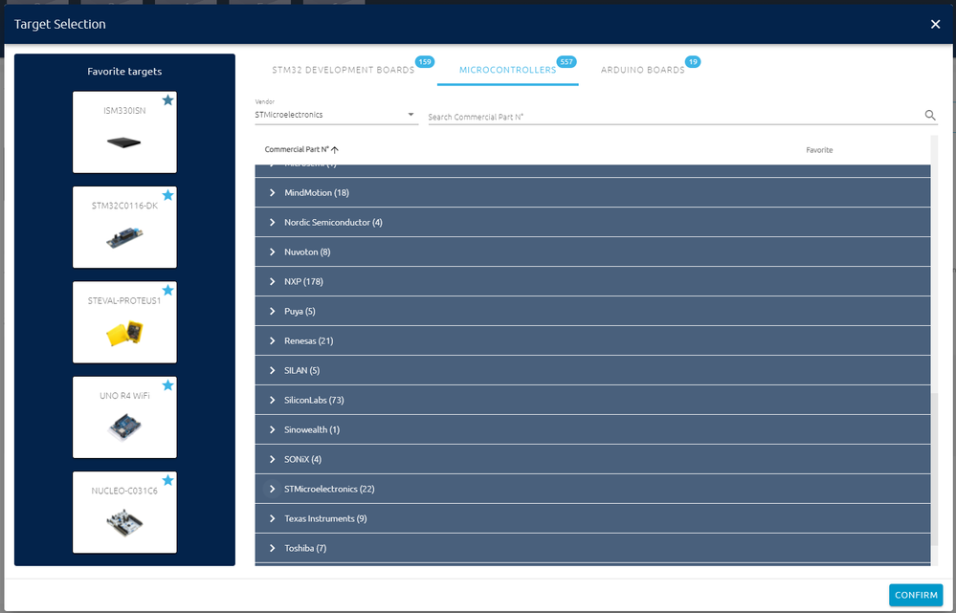Toggle favorite star on STEVAL-PROTEUS1 card
Viewport: 956px width, 613px height.
[x=167, y=290]
